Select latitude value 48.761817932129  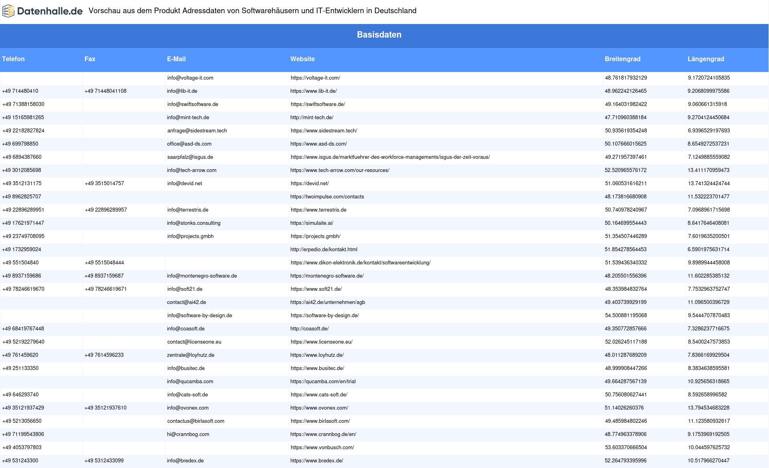click(x=626, y=78)
